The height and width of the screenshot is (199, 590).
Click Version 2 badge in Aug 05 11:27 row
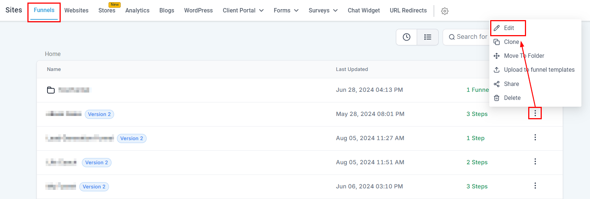click(132, 138)
